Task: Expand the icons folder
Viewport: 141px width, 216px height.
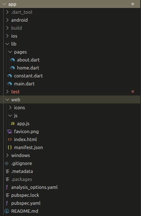Action: [70, 107]
